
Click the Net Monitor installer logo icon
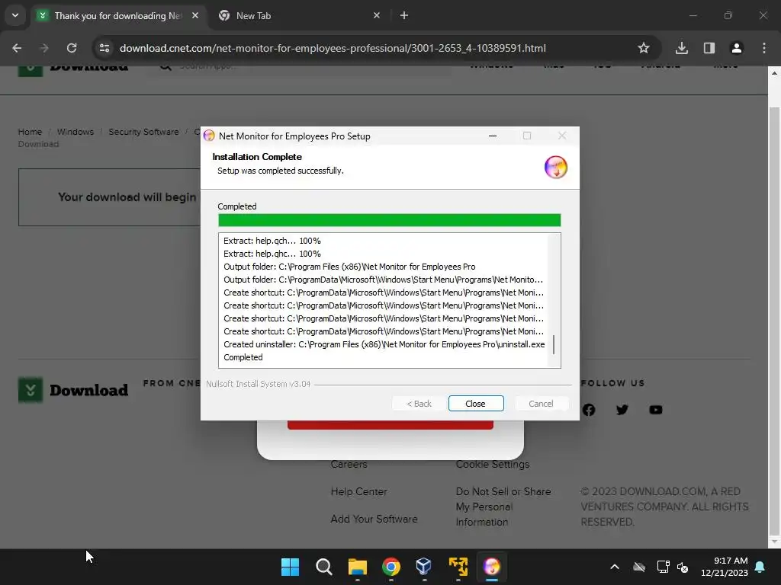(x=556, y=167)
